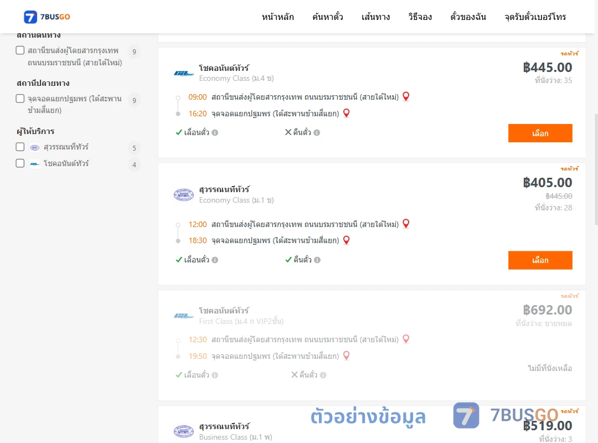Click เลื่อนตั๋ว label on 09:00 trip
Viewport: 598px width, 443px height.
[197, 132]
